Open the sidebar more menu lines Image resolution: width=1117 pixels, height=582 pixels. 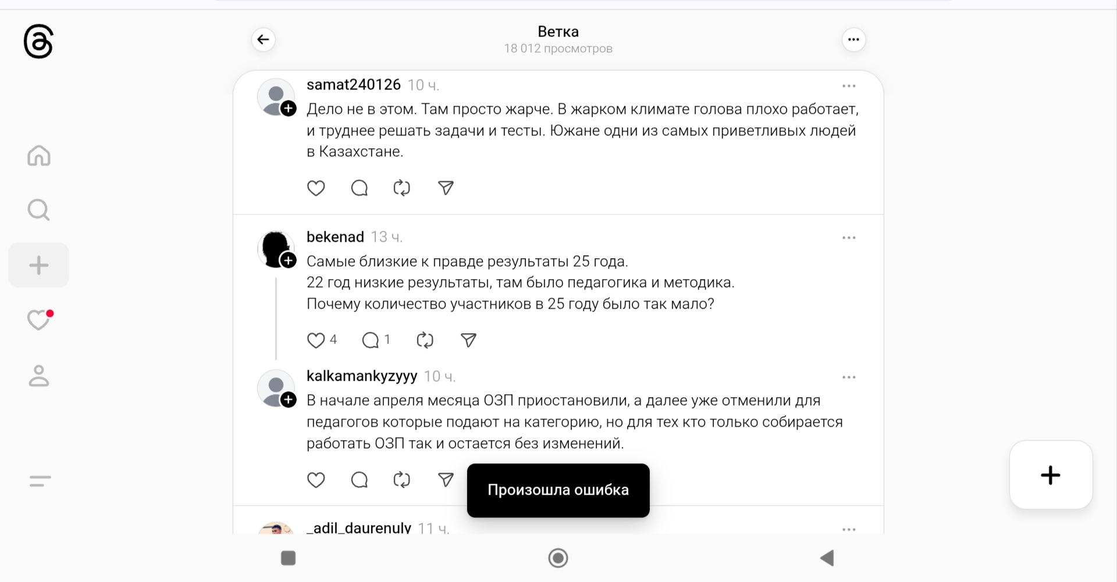(40, 481)
